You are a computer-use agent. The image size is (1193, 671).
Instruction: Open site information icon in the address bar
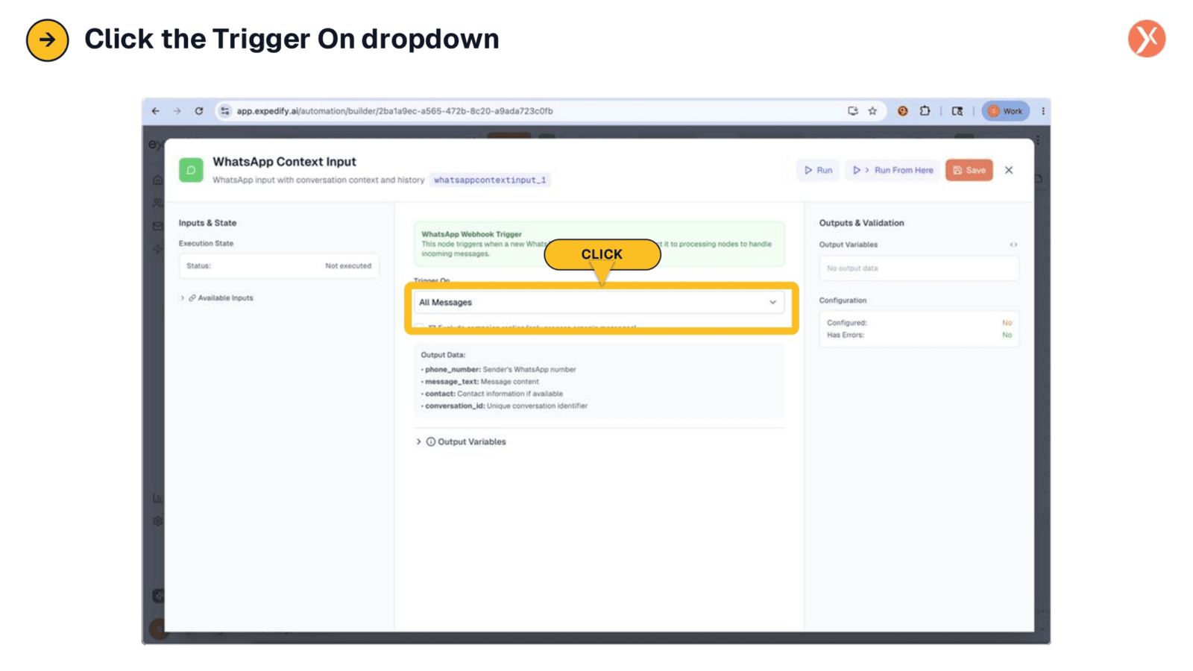(224, 111)
